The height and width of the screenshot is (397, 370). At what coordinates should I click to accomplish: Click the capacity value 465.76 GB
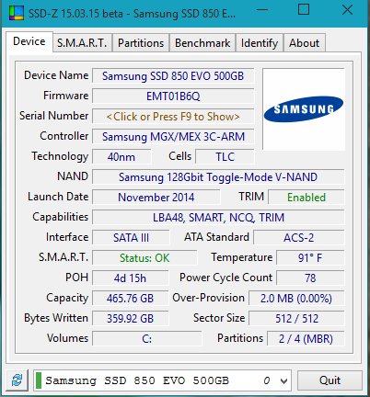pos(131,299)
